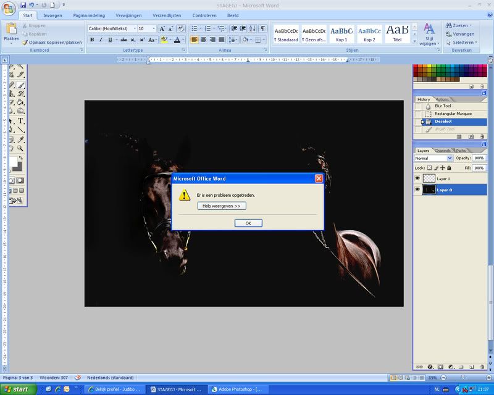The height and width of the screenshot is (395, 494).
Task: Click the Word Help question mark icon
Action: tap(490, 15)
